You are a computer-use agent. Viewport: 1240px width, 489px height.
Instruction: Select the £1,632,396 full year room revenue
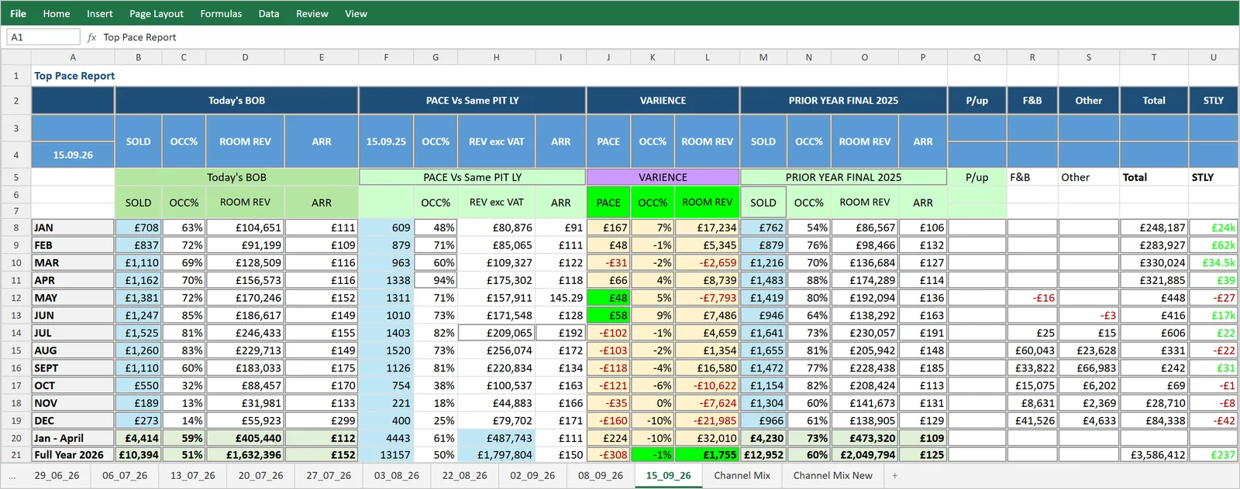(245, 455)
